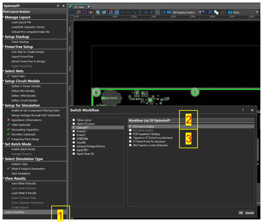
Task: Check the SPEEDEM checkbox
Action: pos(74,139)
